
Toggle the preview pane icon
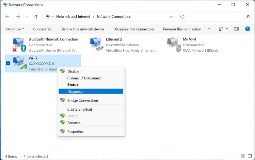click(237, 29)
